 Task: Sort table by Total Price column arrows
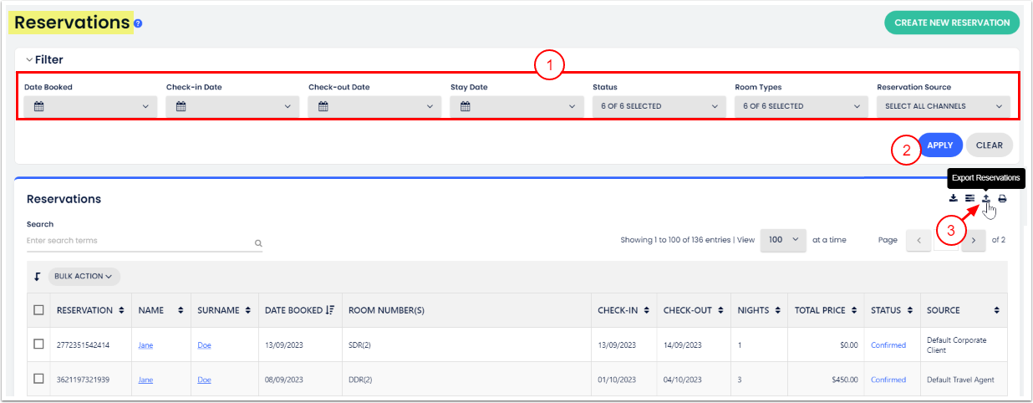click(x=852, y=310)
